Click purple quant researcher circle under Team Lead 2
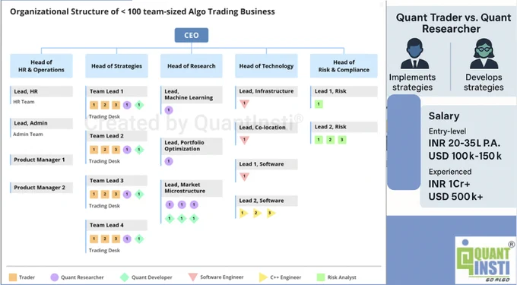 click(x=127, y=150)
